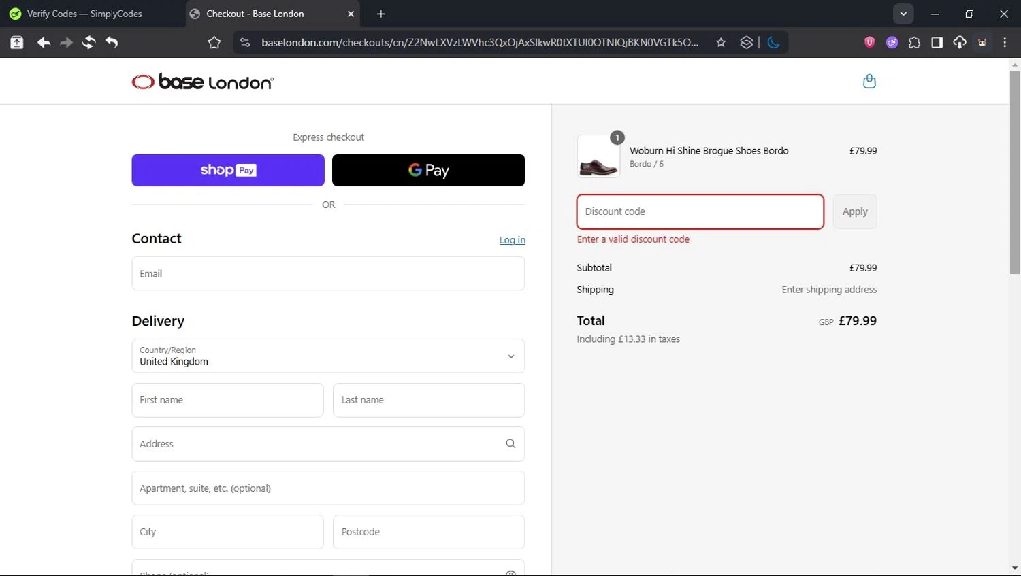The image size is (1021, 576).
Task: Click the layers stack icon in address bar
Action: (746, 42)
